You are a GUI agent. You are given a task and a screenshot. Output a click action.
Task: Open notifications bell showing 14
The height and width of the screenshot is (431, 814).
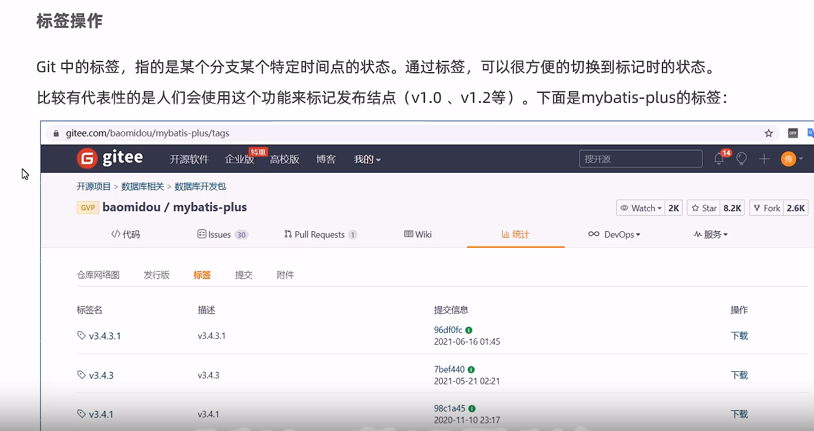point(719,158)
